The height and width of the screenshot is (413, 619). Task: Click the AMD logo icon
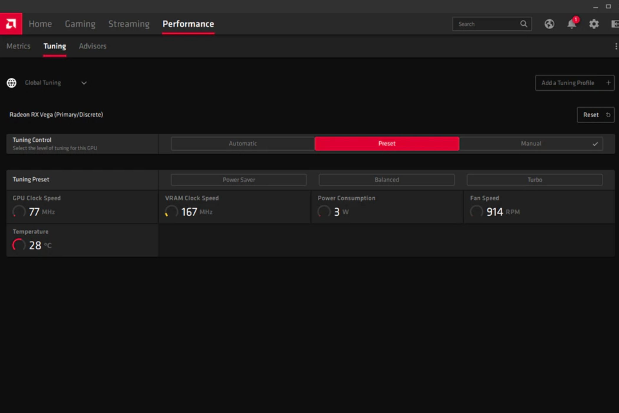coord(11,24)
